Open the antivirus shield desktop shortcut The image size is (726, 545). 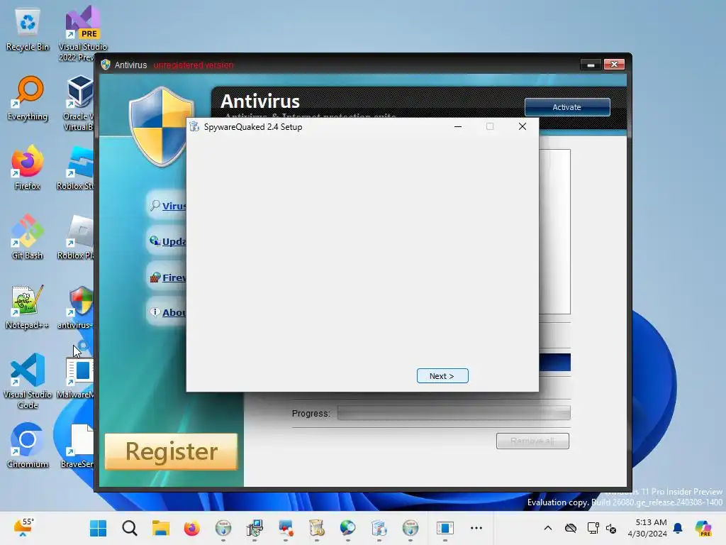(x=76, y=307)
